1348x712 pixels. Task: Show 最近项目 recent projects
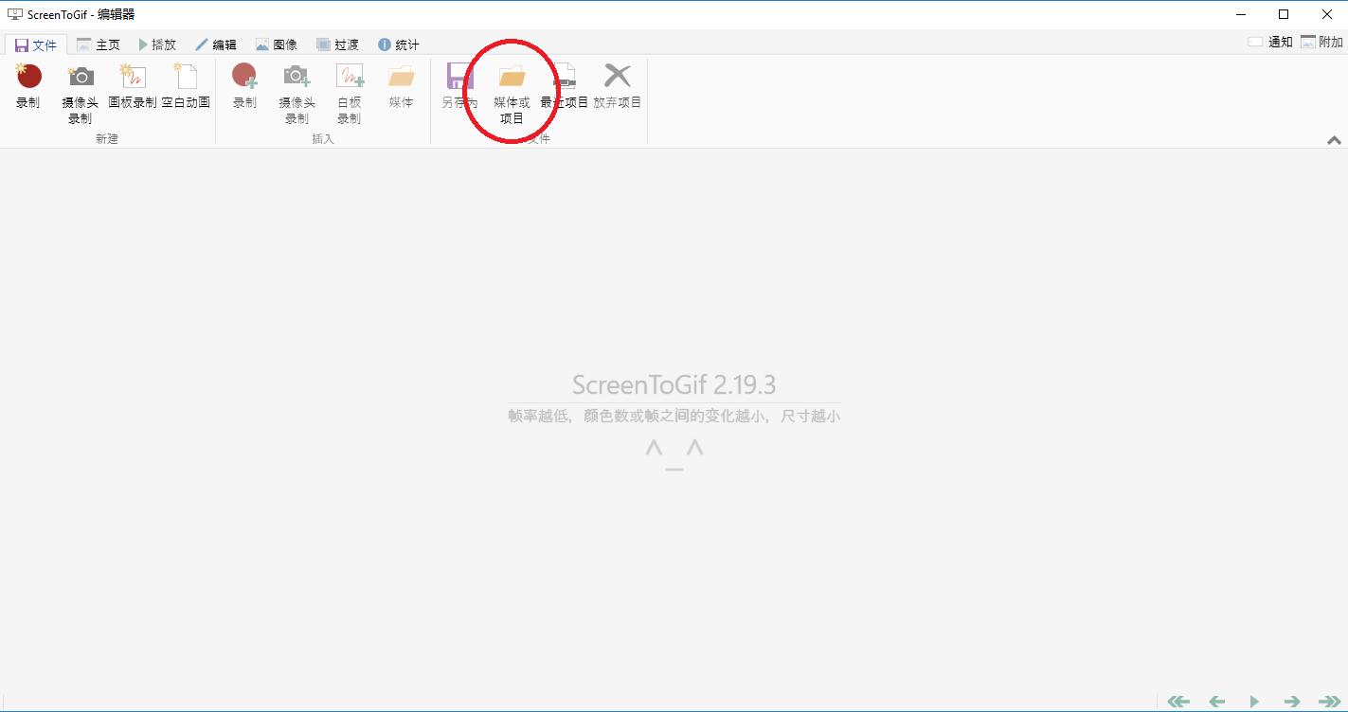565,86
